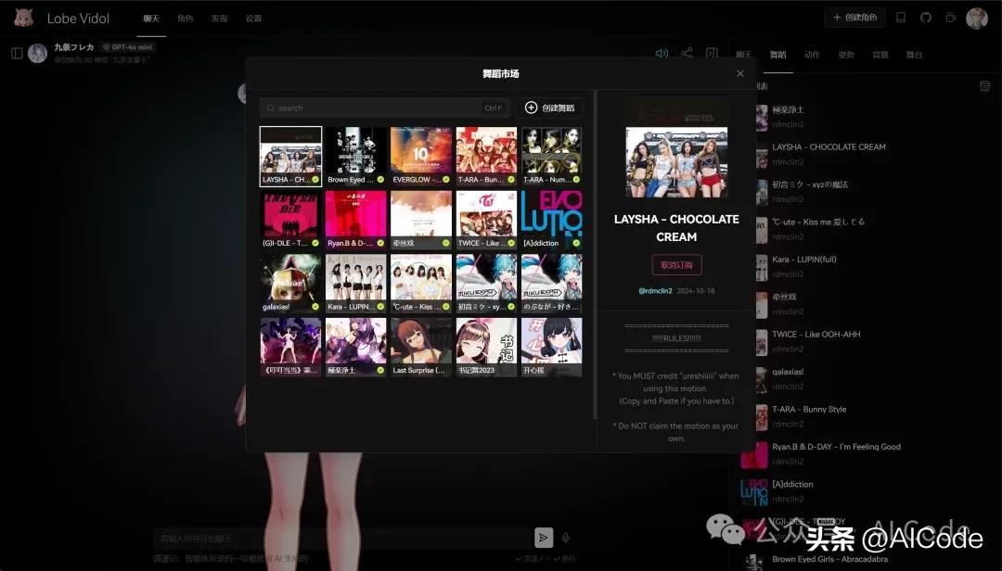The image size is (1002, 571).
Task: Open the @rdmclin2 author link
Action: coord(655,291)
